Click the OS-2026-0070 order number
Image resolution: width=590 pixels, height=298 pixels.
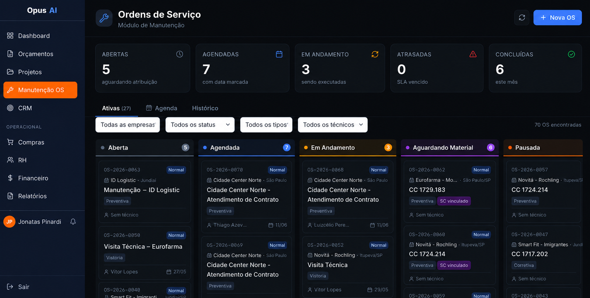225,170
